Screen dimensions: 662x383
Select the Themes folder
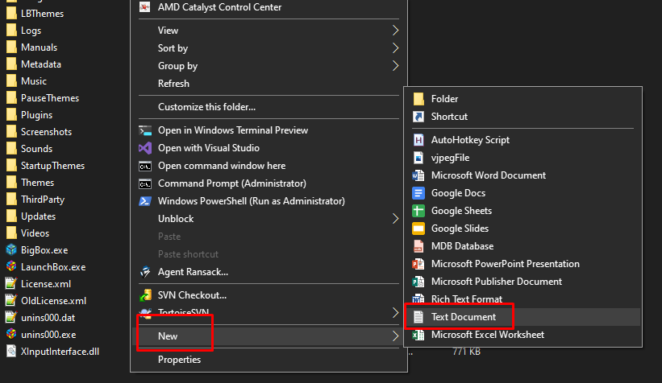[30, 183]
